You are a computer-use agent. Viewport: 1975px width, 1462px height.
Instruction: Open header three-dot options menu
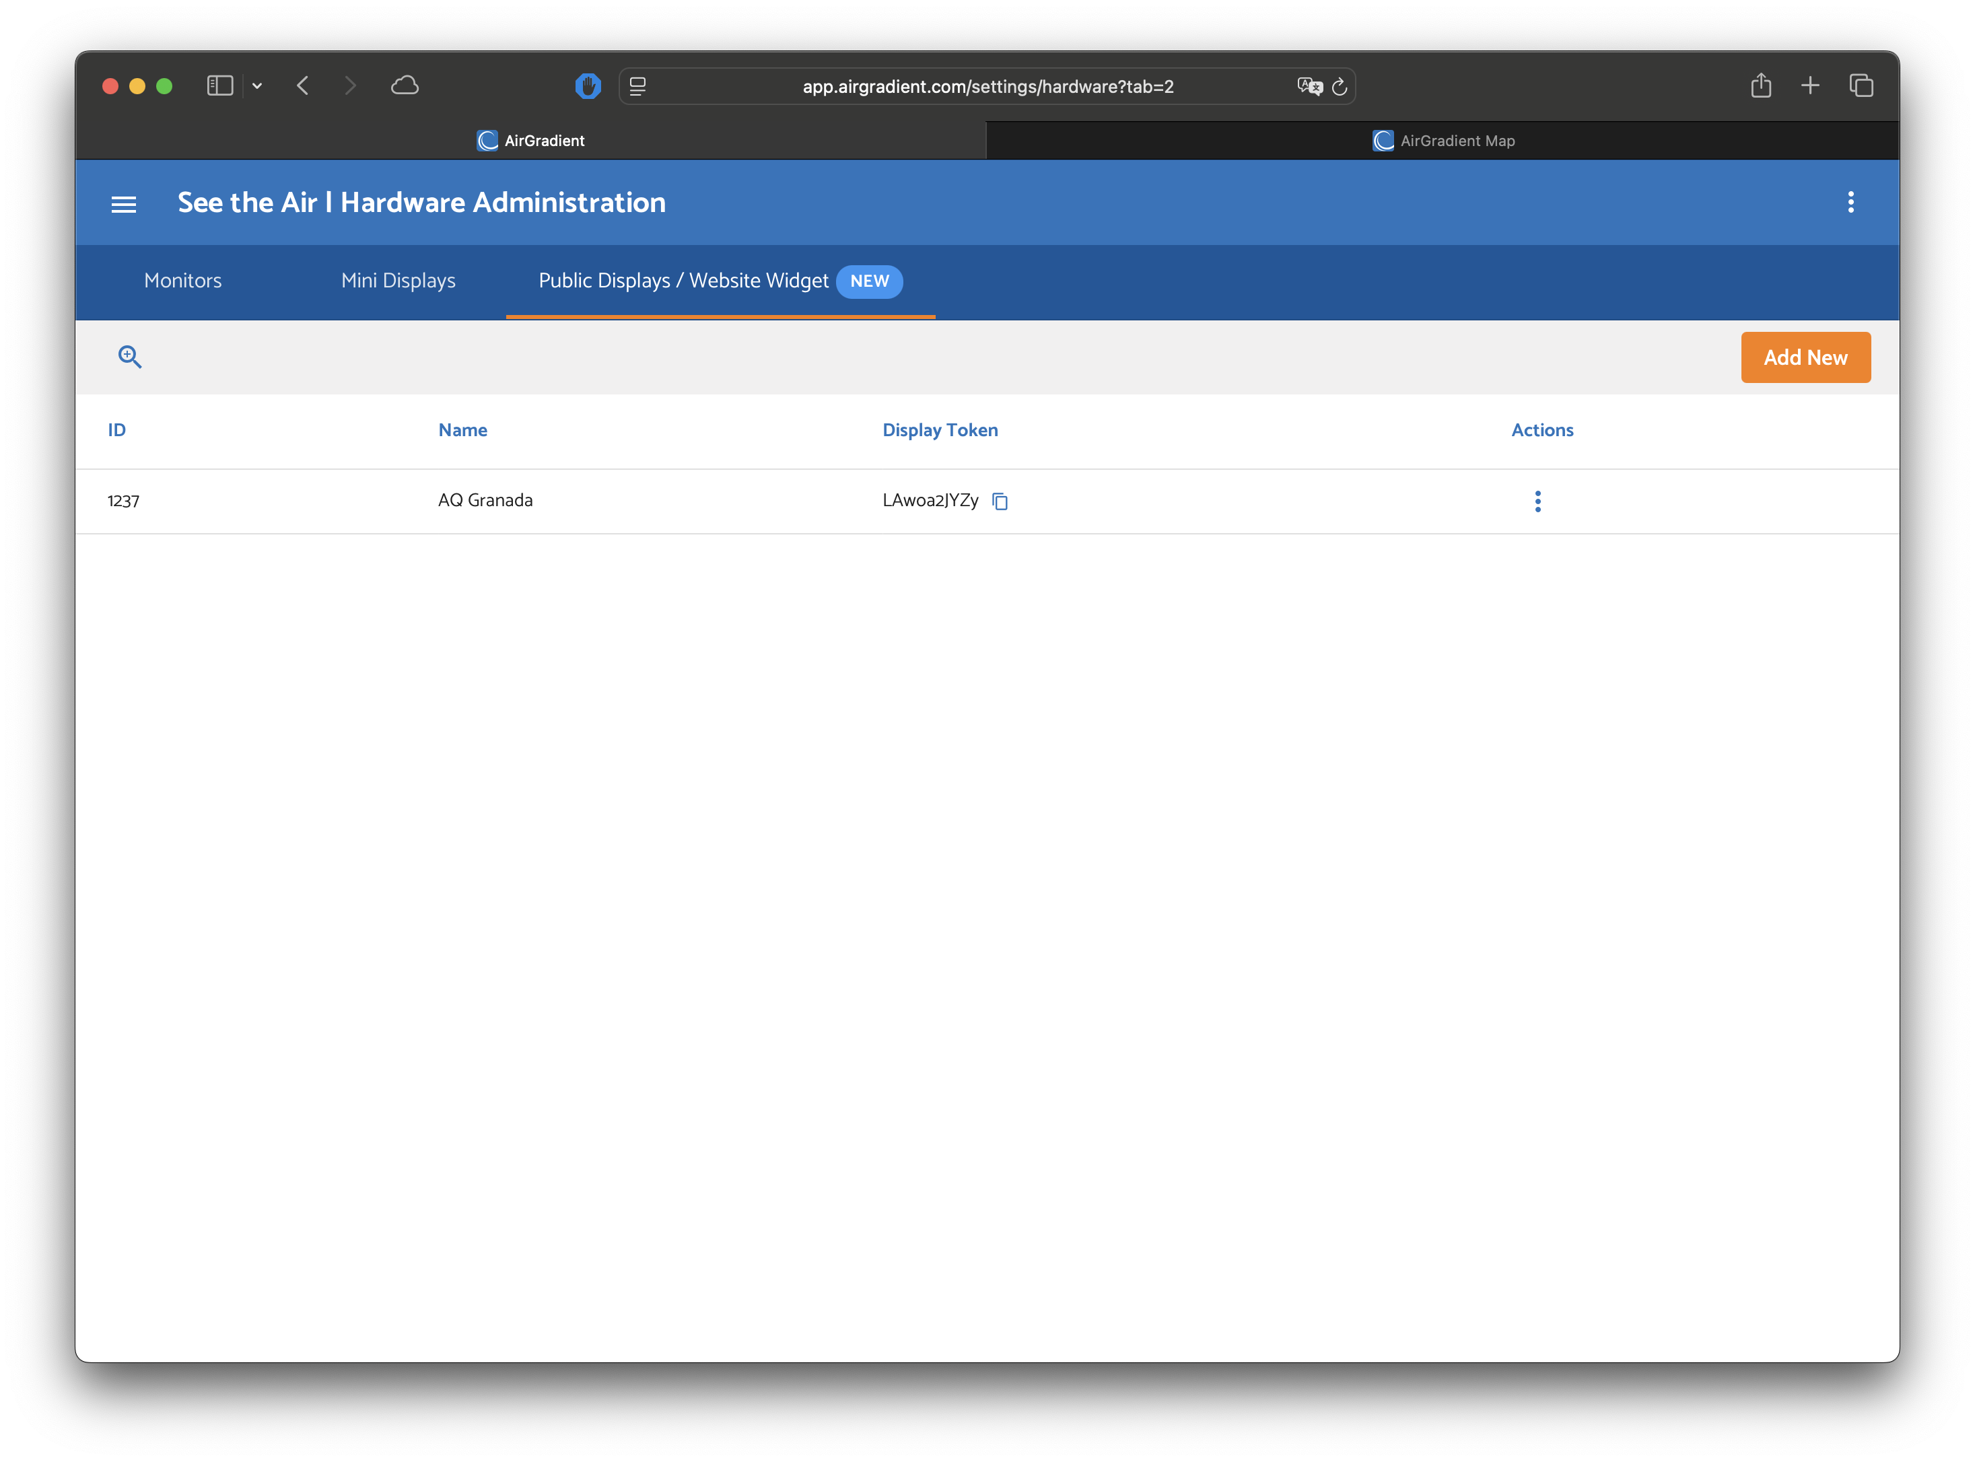click(x=1850, y=203)
